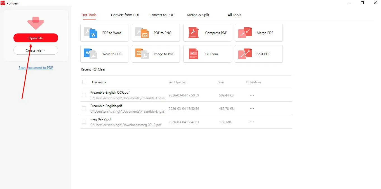
Task: Launch the Split PDF tool
Action: click(x=258, y=54)
